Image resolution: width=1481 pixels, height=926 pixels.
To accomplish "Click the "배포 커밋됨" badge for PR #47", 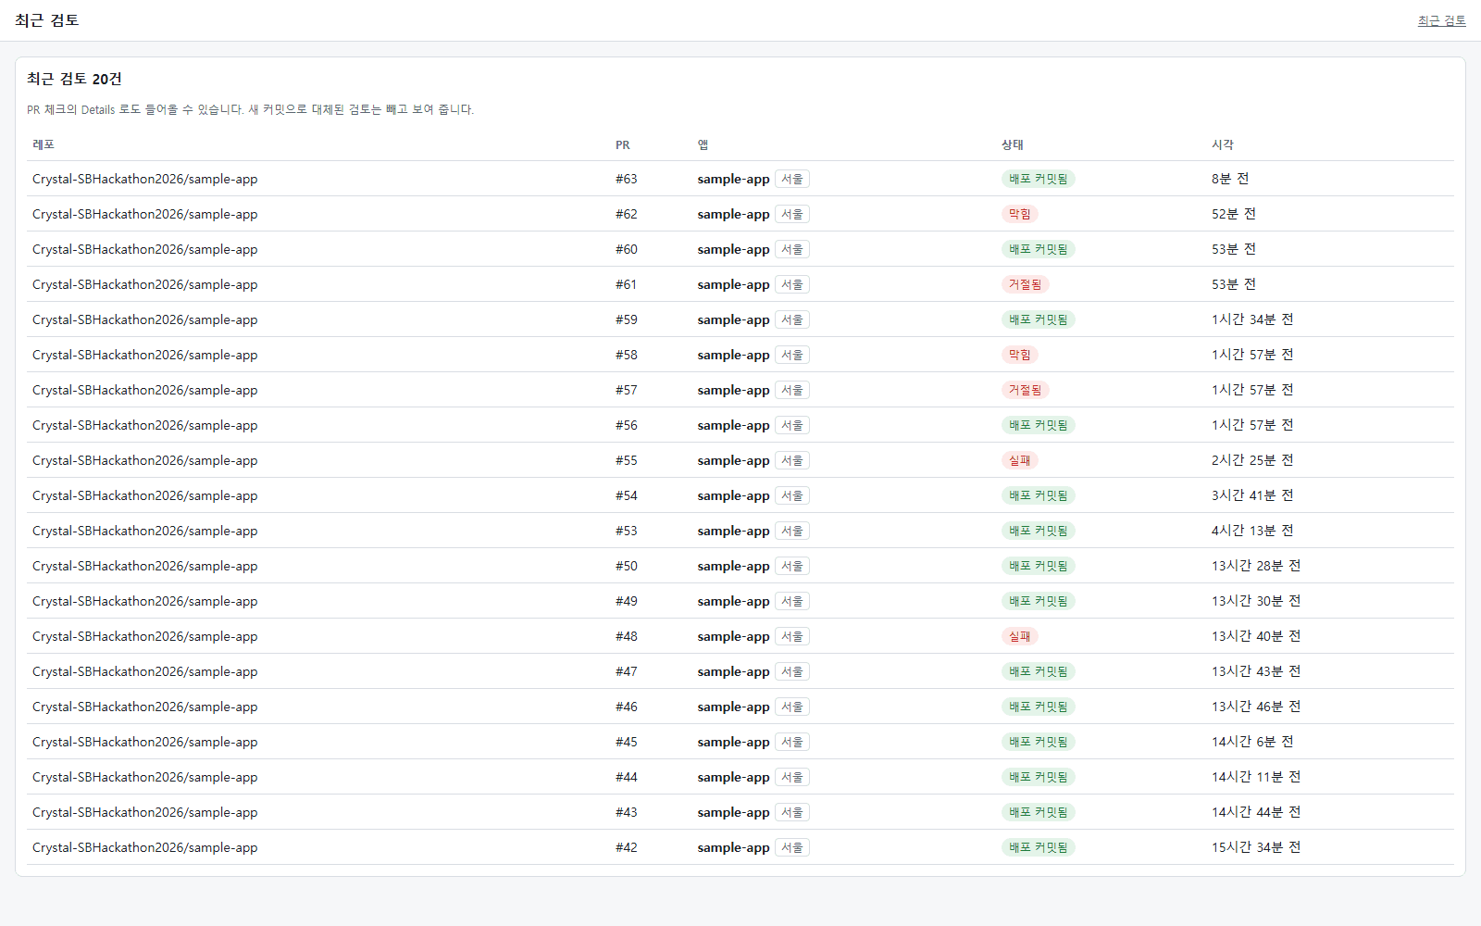I will 1038,671.
